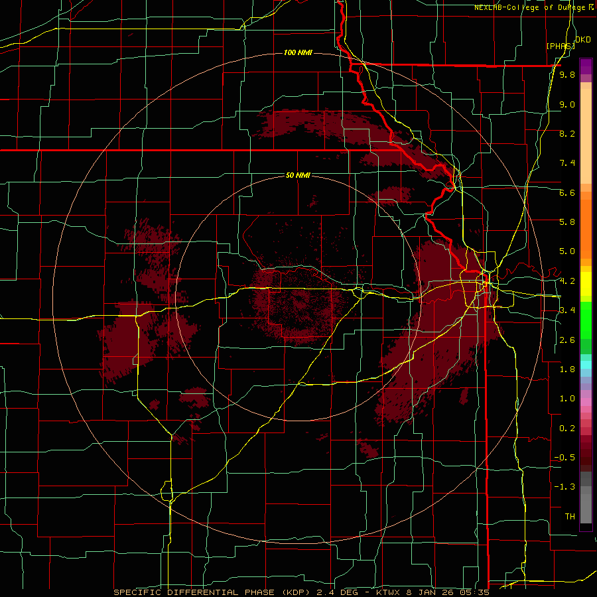Click the gray color bar segment near TH
The image size is (597, 597).
point(586,509)
